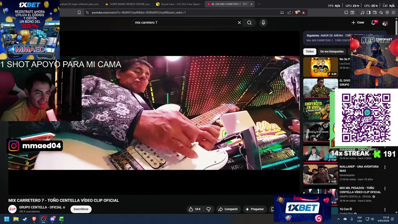Screen dimensions: 398x224
Task: Open Mix Mil Pedazos video link
Action: pos(360,190)
